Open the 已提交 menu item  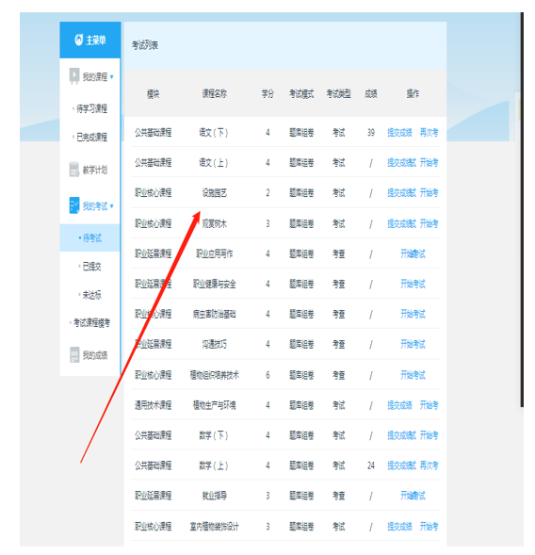click(x=91, y=266)
